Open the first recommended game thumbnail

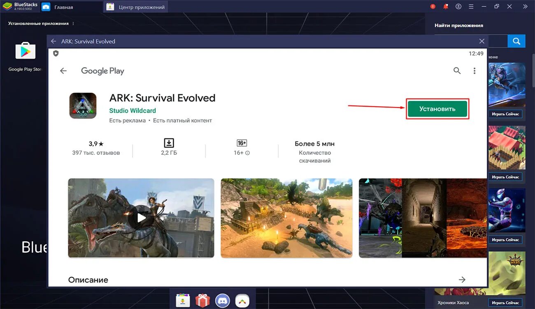tap(507, 84)
